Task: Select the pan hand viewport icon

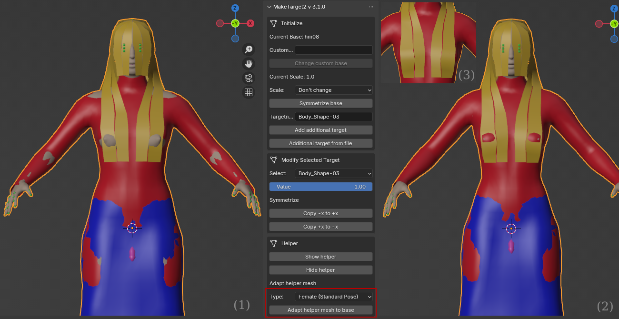Action: click(x=248, y=64)
